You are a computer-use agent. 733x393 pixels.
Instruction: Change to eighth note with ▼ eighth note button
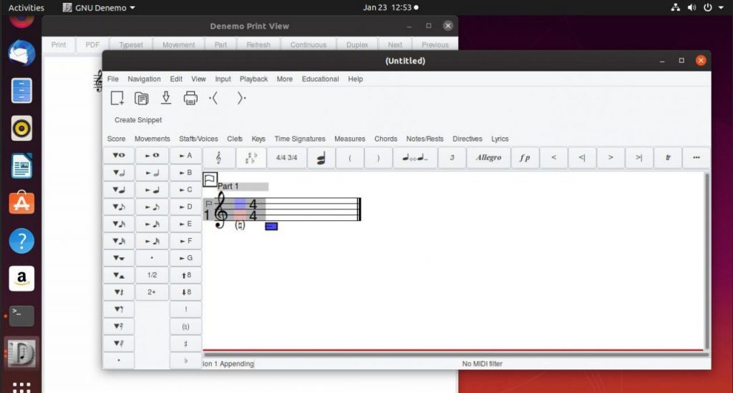[119, 207]
